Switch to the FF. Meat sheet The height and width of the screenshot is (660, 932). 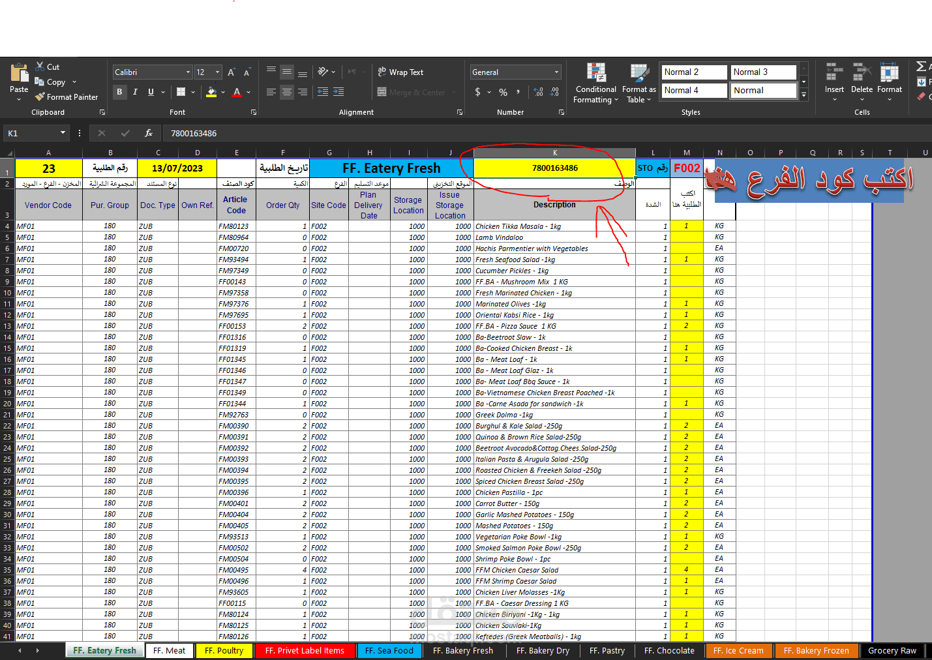coord(169,651)
